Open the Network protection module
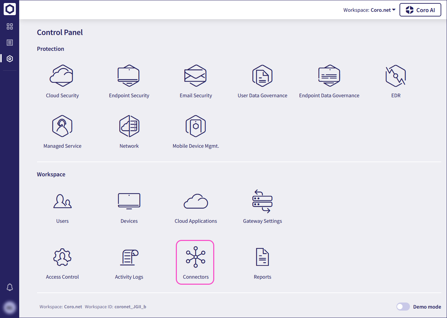Viewport: 447px width, 318px height. (129, 127)
